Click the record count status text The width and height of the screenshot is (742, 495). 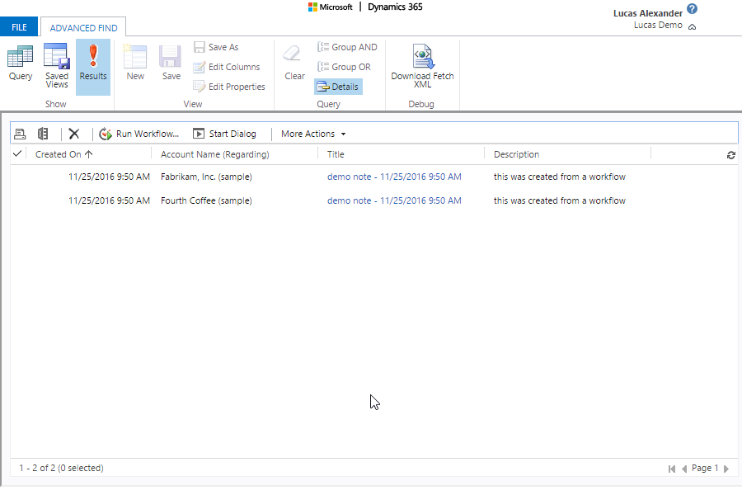coord(61,468)
